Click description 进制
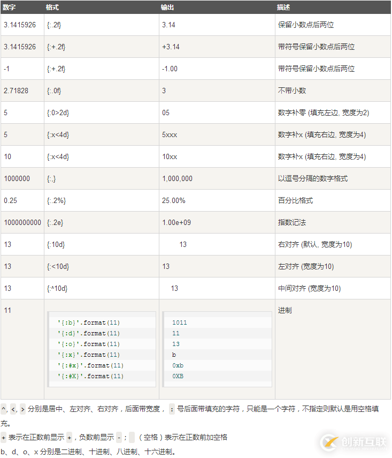This screenshot has width=392, height=458. [x=285, y=311]
